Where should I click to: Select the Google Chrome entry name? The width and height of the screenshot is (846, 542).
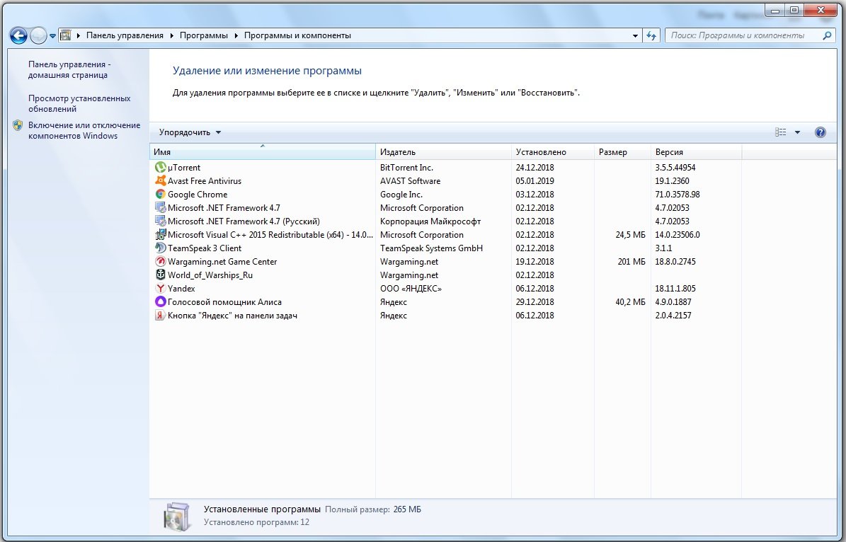point(198,195)
